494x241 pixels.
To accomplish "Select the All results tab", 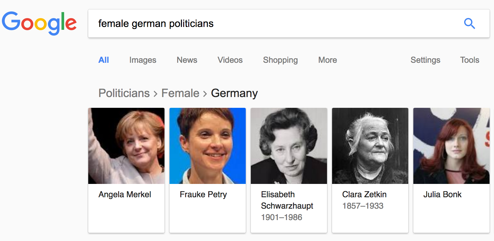I will [x=104, y=60].
